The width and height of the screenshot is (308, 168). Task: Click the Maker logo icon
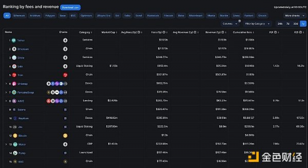pos(15,144)
